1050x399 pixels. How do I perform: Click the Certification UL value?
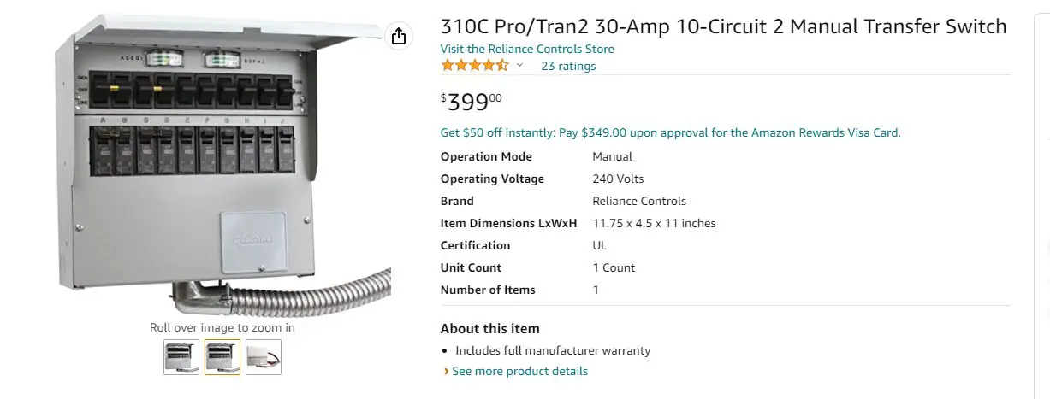click(600, 245)
